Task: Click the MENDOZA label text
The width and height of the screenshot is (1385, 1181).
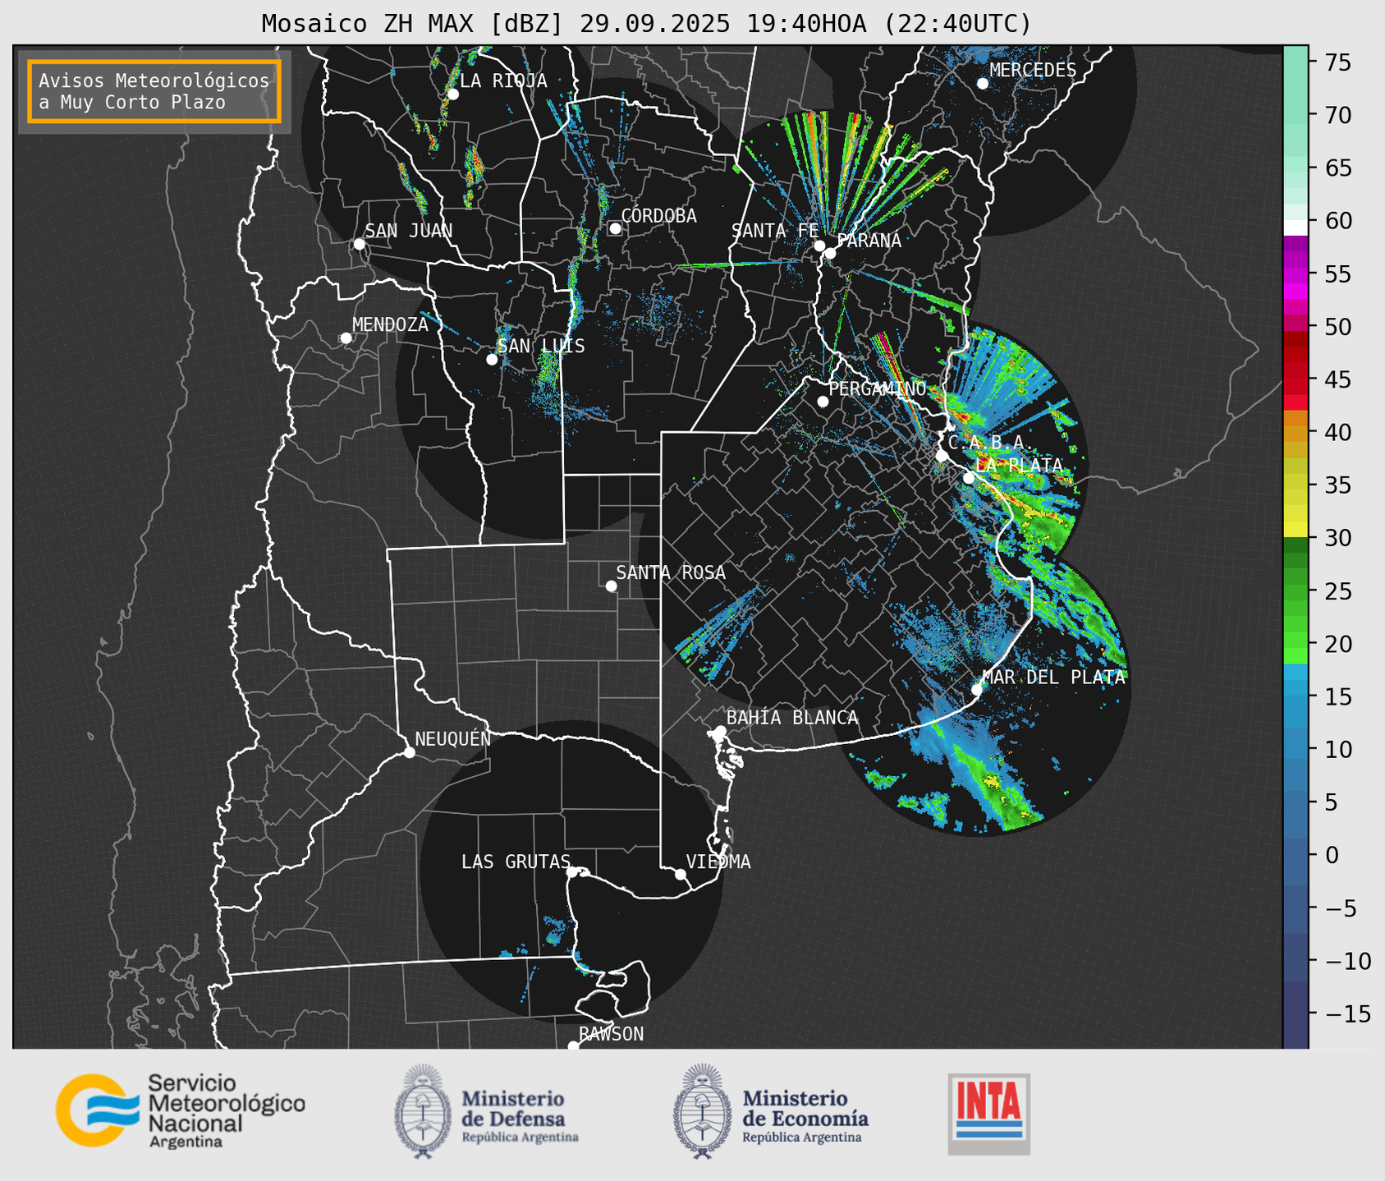Action: click(391, 324)
